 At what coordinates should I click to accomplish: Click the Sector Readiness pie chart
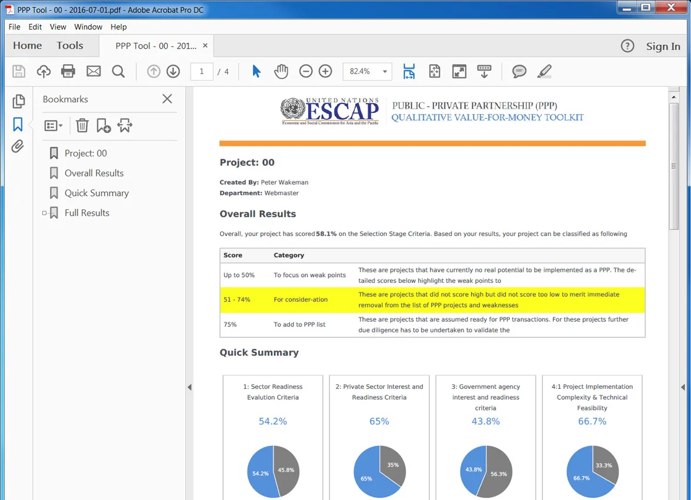(273, 471)
